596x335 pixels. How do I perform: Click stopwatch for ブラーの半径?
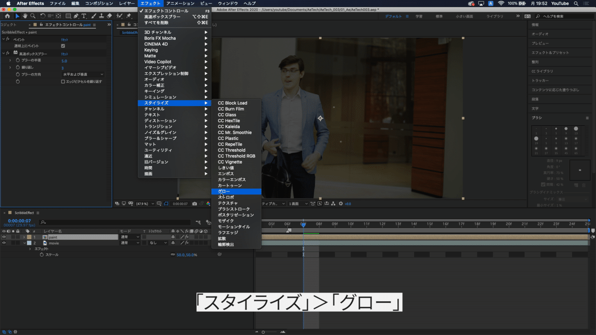(x=17, y=61)
